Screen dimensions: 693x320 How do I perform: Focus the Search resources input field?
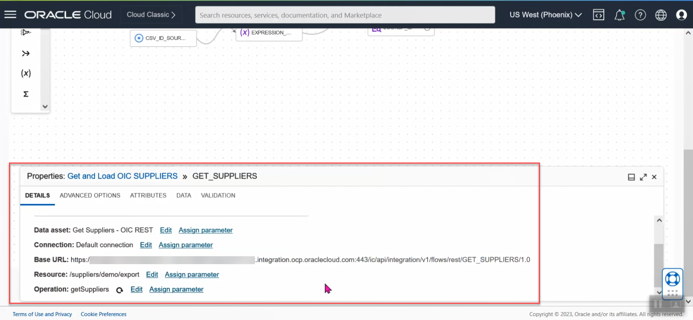click(x=345, y=15)
